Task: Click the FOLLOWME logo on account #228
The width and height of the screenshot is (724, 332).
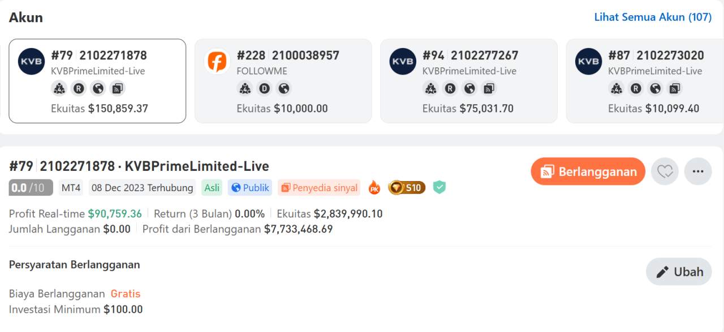Action: click(217, 62)
